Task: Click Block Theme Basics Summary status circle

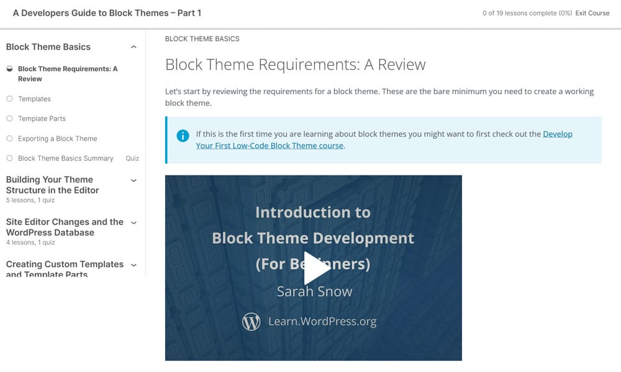Action: (9, 158)
